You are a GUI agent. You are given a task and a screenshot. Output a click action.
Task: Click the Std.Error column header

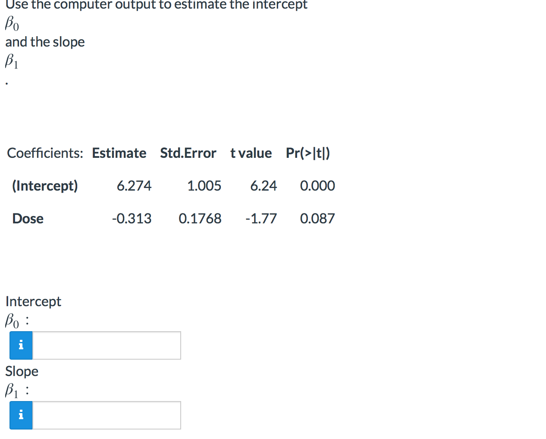(x=188, y=153)
